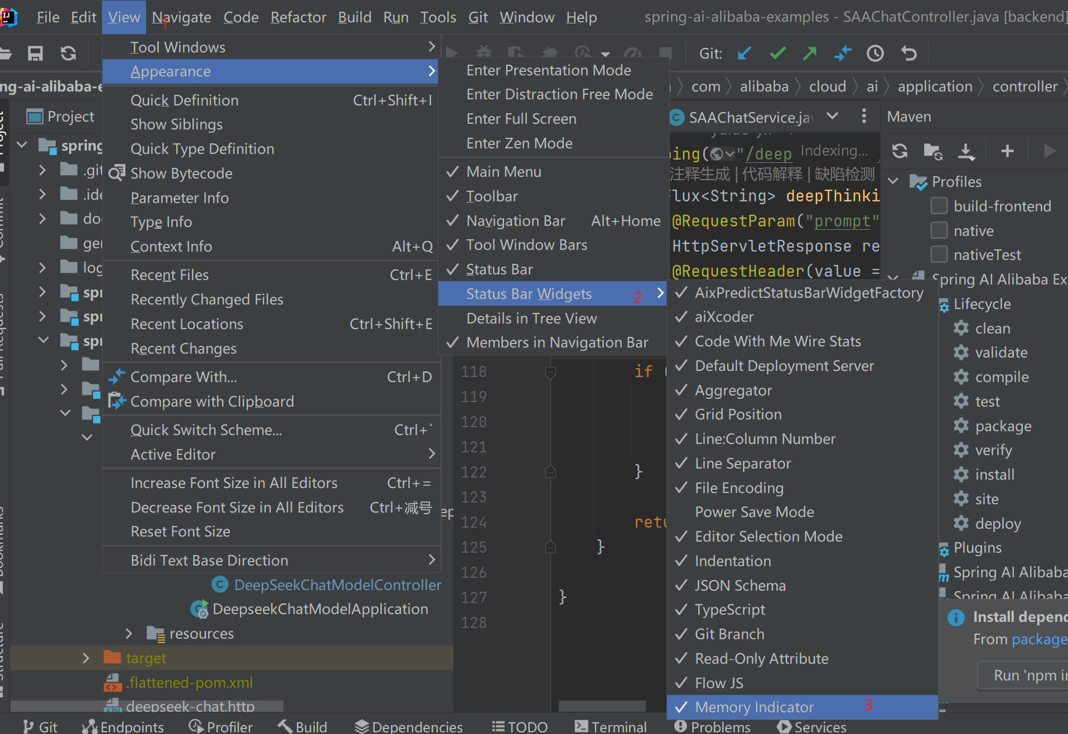Click Enter Presentation Mode
Screen dimensions: 1068x734
click(x=553, y=70)
